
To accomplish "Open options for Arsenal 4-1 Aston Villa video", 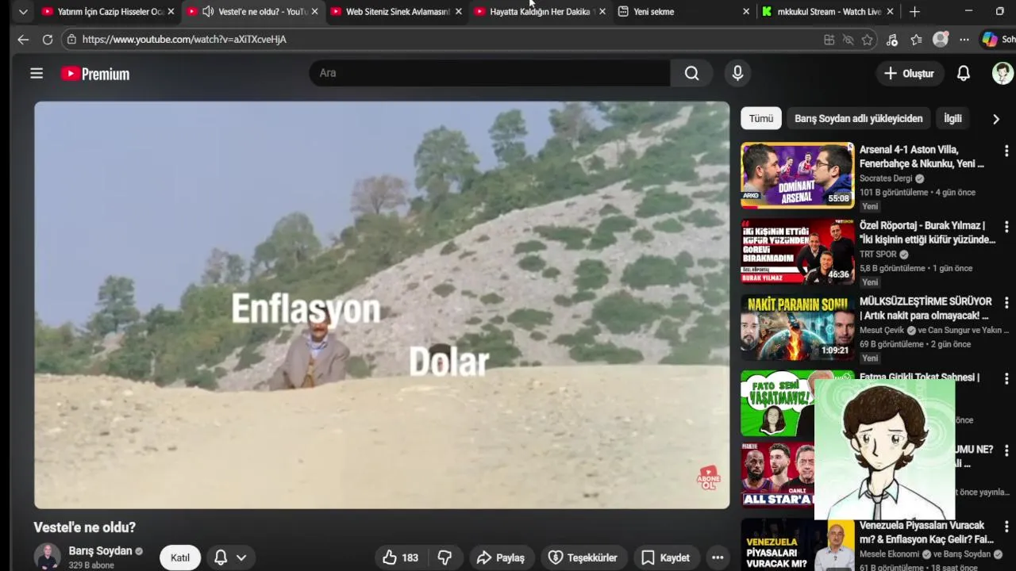I will tap(1006, 151).
